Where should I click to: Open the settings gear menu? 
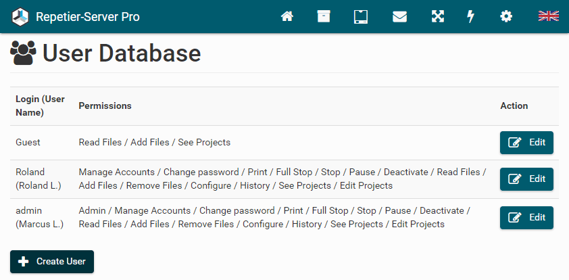[506, 16]
